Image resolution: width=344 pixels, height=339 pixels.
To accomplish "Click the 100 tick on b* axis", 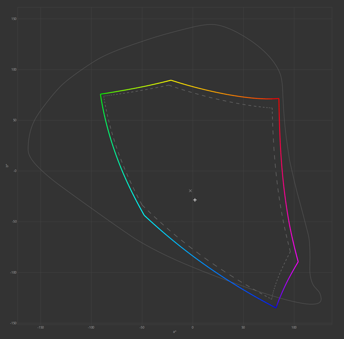I will tap(14, 69).
